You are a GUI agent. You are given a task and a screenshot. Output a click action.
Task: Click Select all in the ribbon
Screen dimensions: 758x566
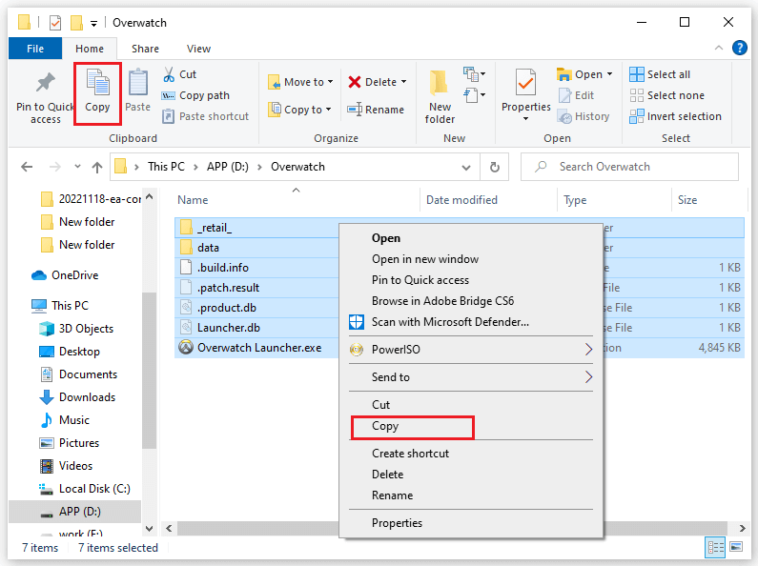coord(660,74)
